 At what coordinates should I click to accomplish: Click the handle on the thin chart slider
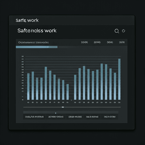[x=63, y=107]
